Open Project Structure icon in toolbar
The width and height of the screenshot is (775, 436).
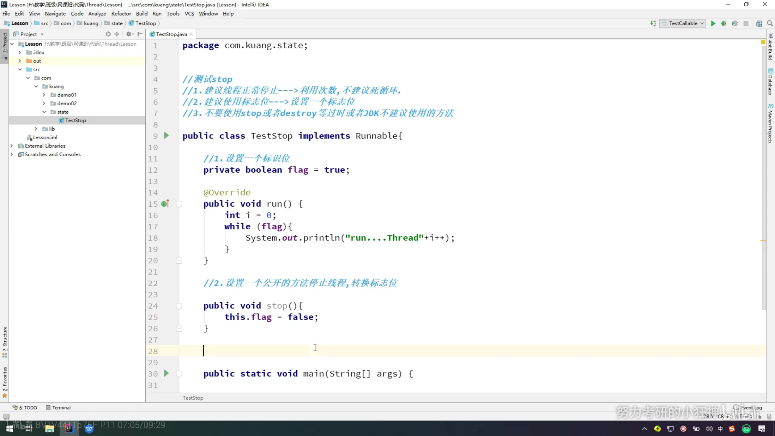tap(759, 23)
